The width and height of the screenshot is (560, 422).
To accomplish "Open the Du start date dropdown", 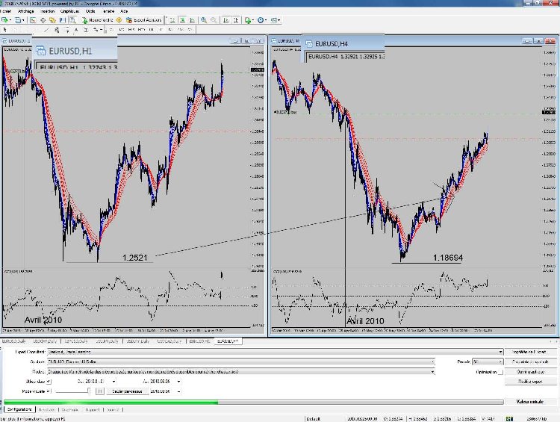I will pos(113,381).
